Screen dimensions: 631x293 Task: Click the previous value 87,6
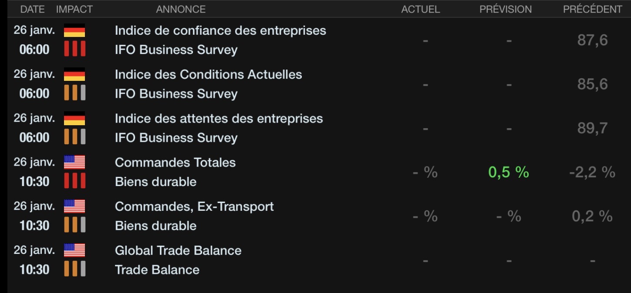pos(592,40)
